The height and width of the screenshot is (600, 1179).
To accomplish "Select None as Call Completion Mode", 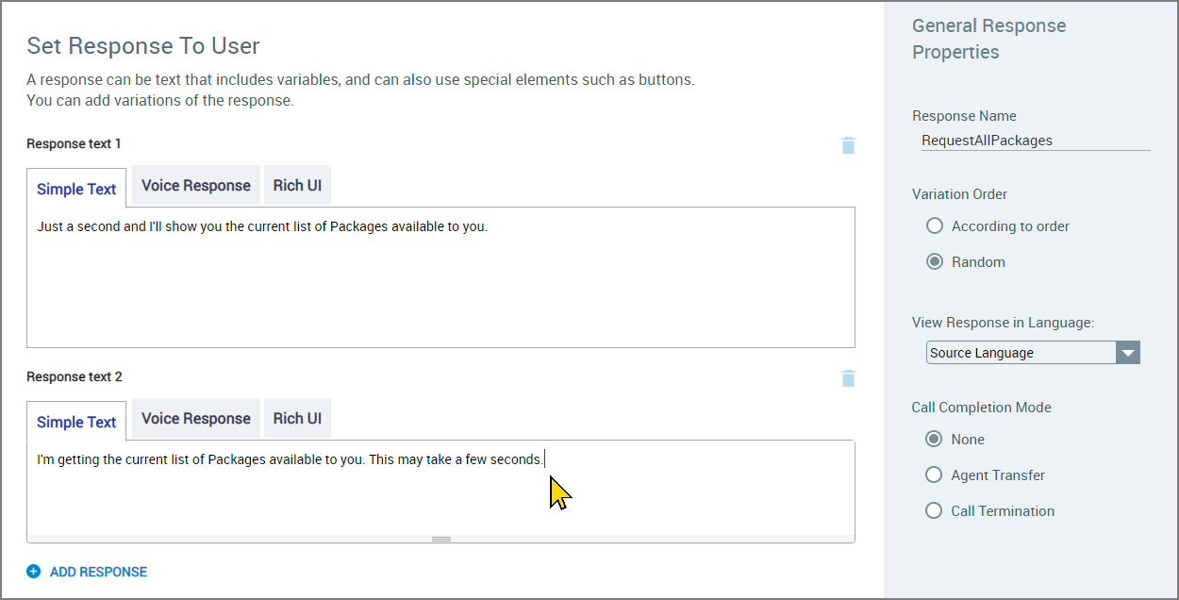I will [934, 439].
